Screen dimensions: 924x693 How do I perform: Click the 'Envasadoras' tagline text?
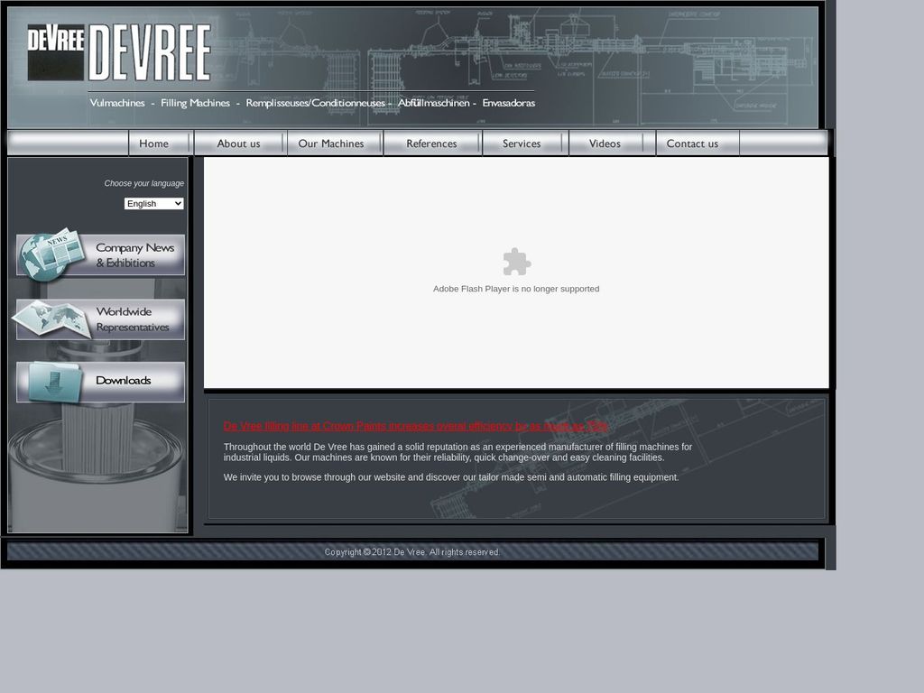pyautogui.click(x=509, y=103)
